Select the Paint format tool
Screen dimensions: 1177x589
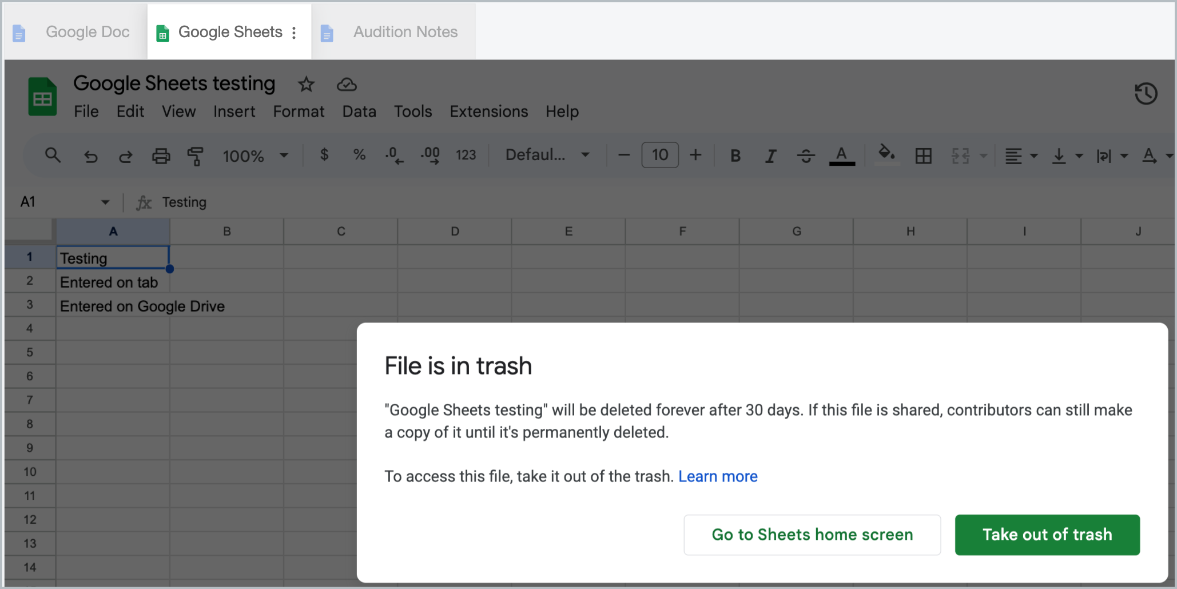[x=196, y=156]
